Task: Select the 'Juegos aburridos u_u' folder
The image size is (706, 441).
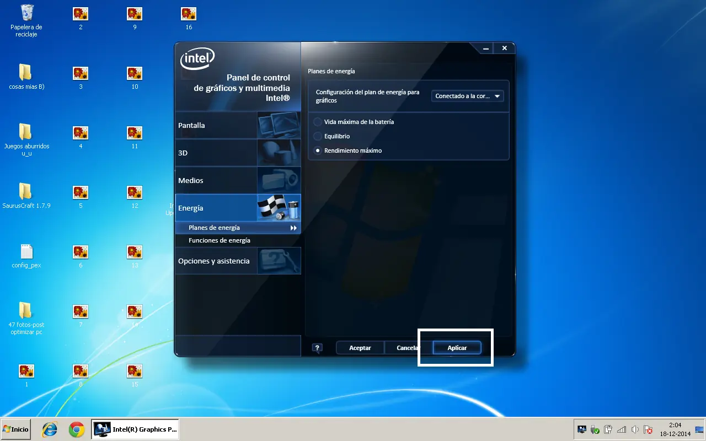Action: click(x=26, y=140)
